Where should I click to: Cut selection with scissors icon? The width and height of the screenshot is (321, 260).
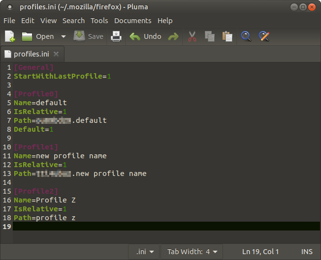pos(192,36)
